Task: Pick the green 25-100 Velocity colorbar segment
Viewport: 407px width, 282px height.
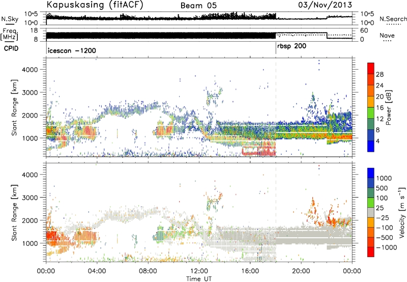Action: coord(371,203)
